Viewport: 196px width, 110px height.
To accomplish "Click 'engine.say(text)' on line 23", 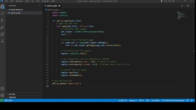I will click(70, 73).
